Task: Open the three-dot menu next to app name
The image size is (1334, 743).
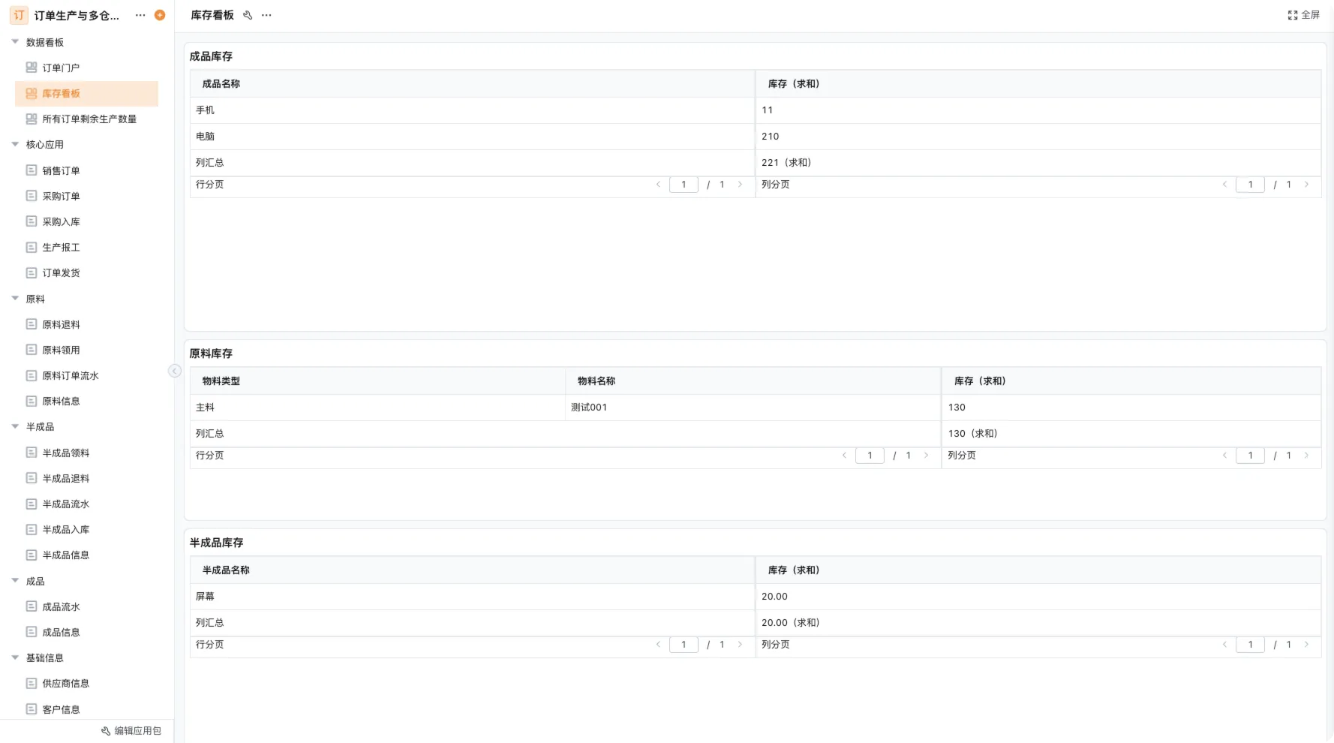Action: [140, 15]
